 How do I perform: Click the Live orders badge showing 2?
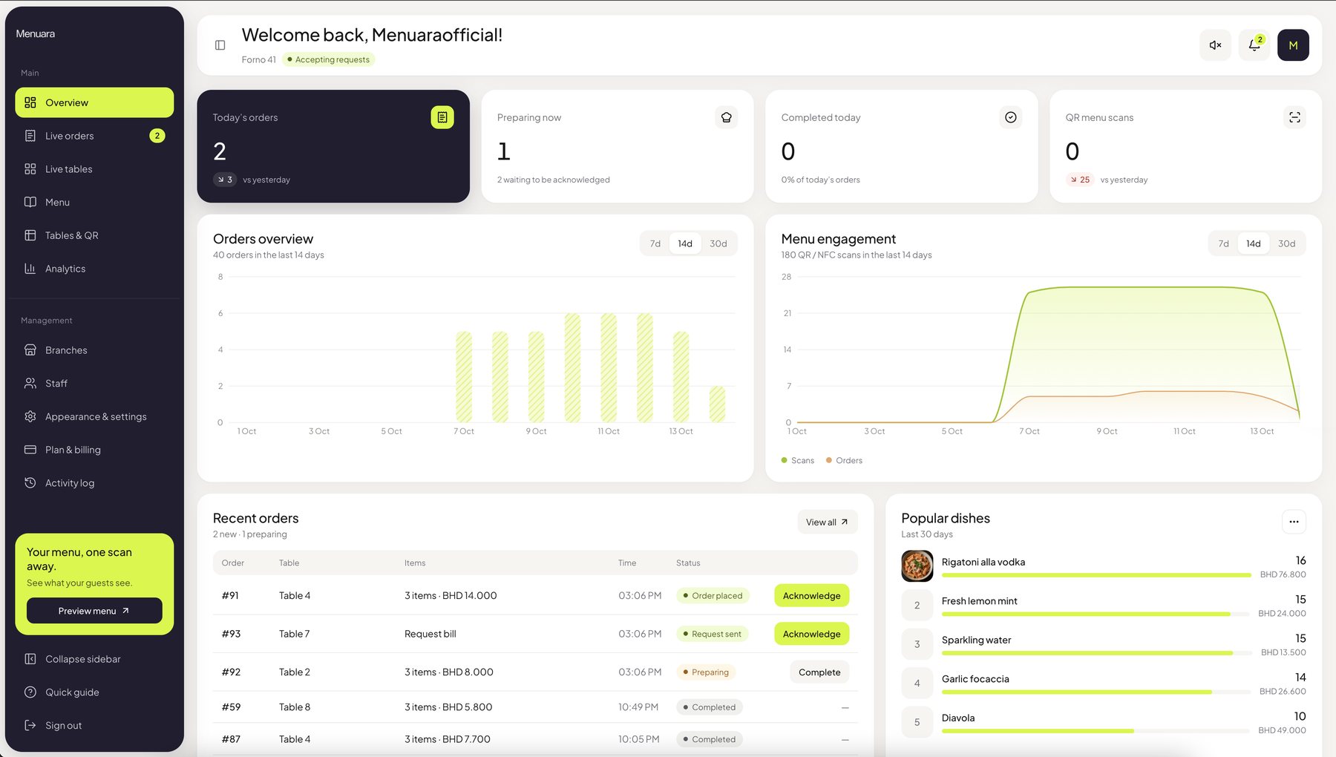[157, 136]
